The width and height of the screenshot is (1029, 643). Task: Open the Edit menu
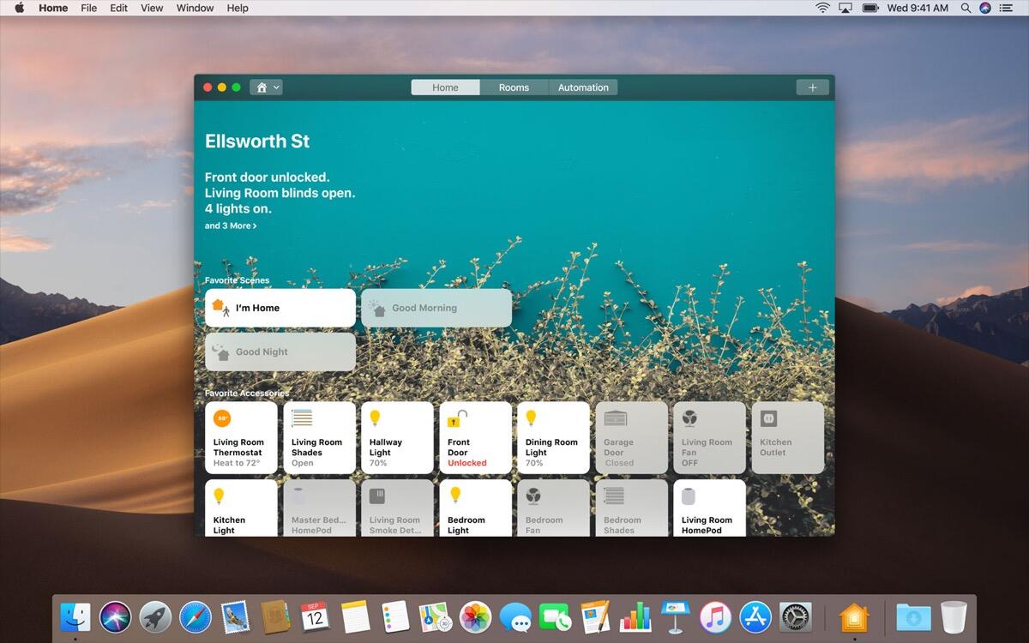pos(119,8)
